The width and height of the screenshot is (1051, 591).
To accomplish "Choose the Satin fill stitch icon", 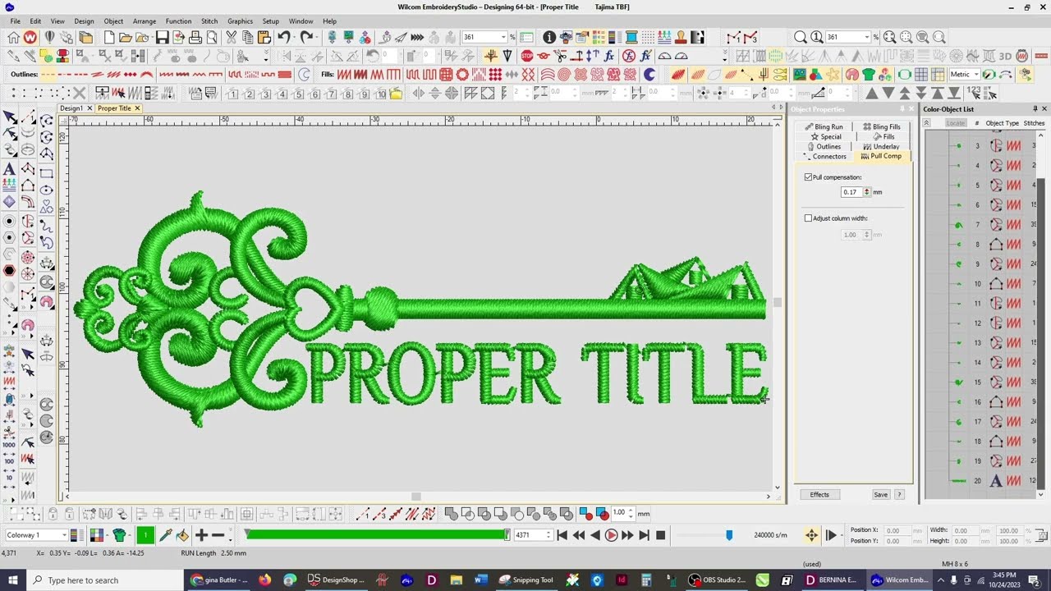I will pos(344,75).
